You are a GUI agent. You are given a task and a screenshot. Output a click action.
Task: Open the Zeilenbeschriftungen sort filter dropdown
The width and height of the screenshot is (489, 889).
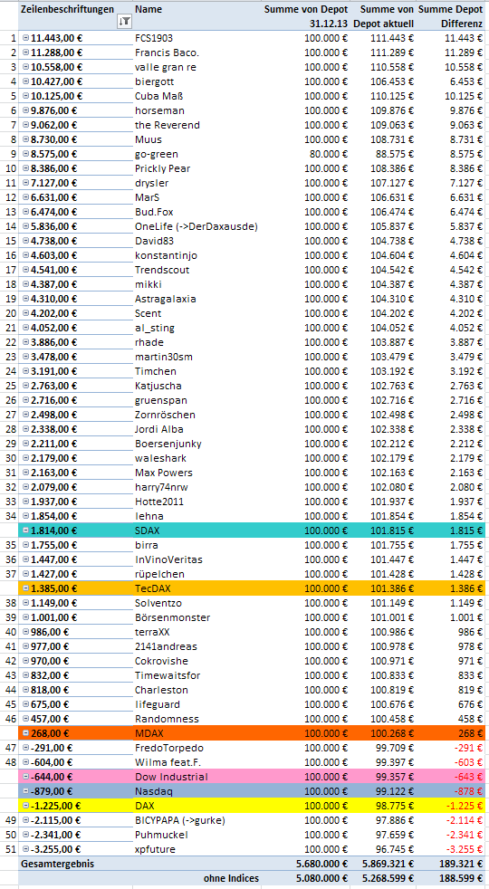(125, 22)
